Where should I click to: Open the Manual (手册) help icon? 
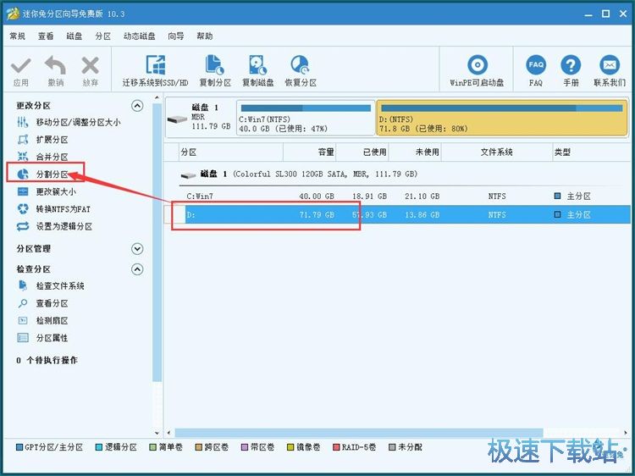[571, 65]
